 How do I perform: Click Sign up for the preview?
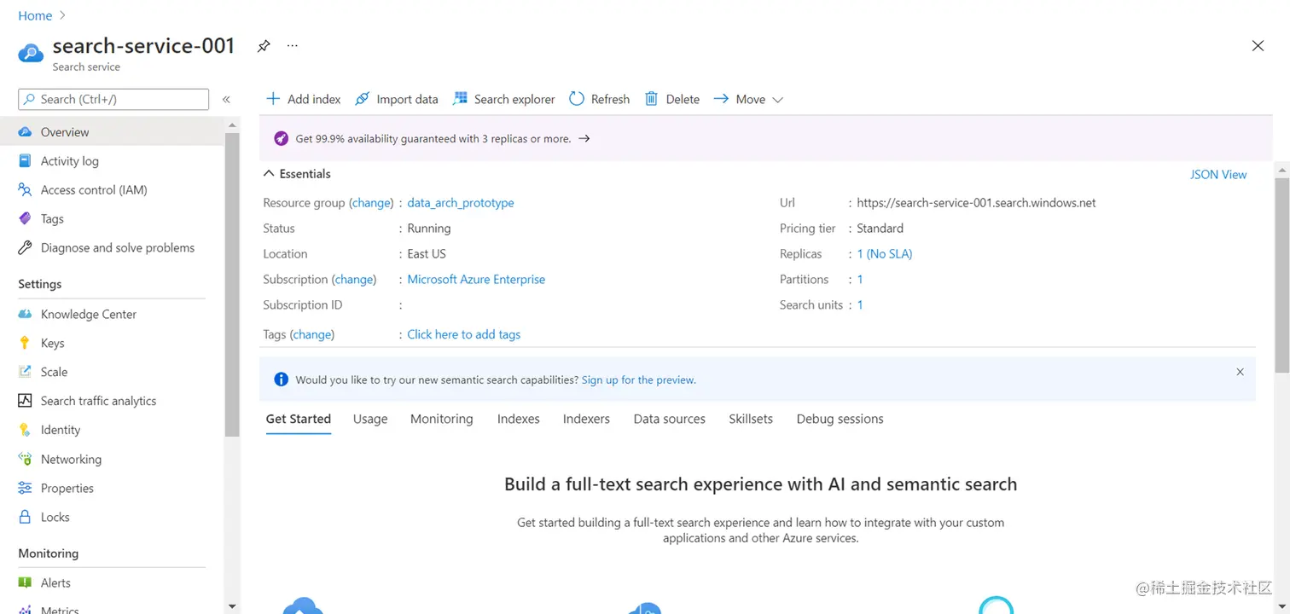pyautogui.click(x=639, y=379)
